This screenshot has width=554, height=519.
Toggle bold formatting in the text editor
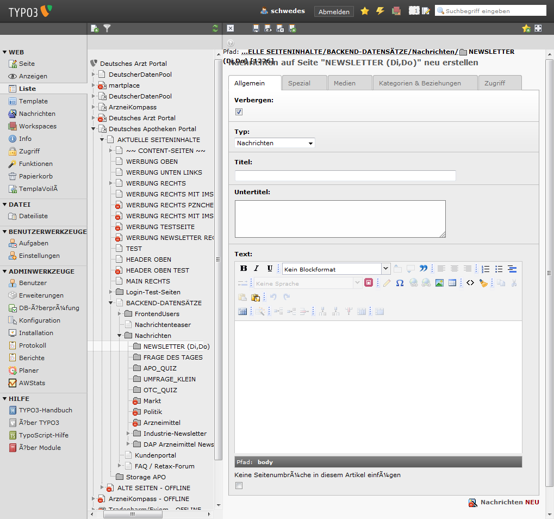point(244,269)
